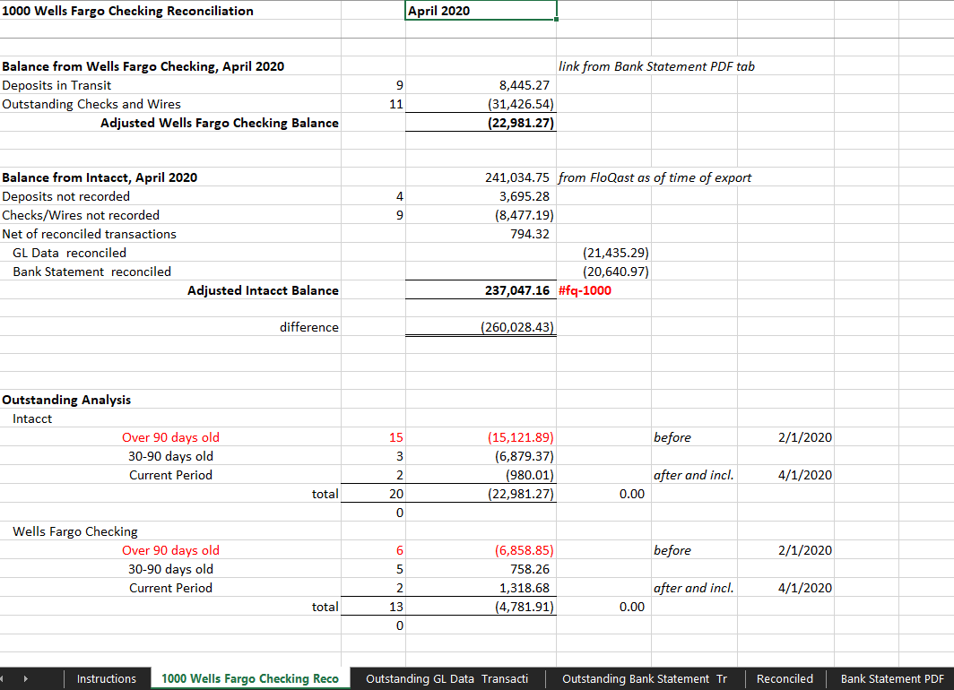The width and height of the screenshot is (954, 690).
Task: Click the Deposits not recorded label
Action: [x=65, y=196]
